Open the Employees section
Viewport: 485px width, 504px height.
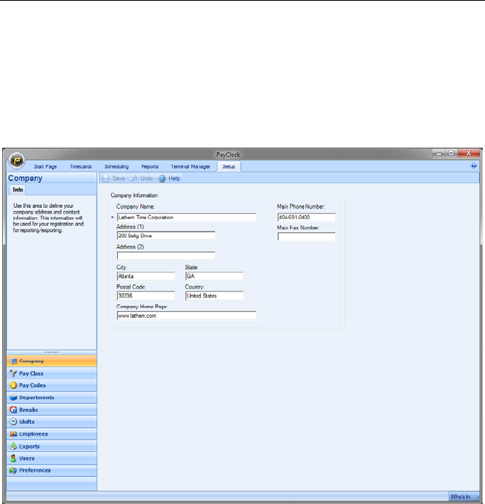[52, 433]
